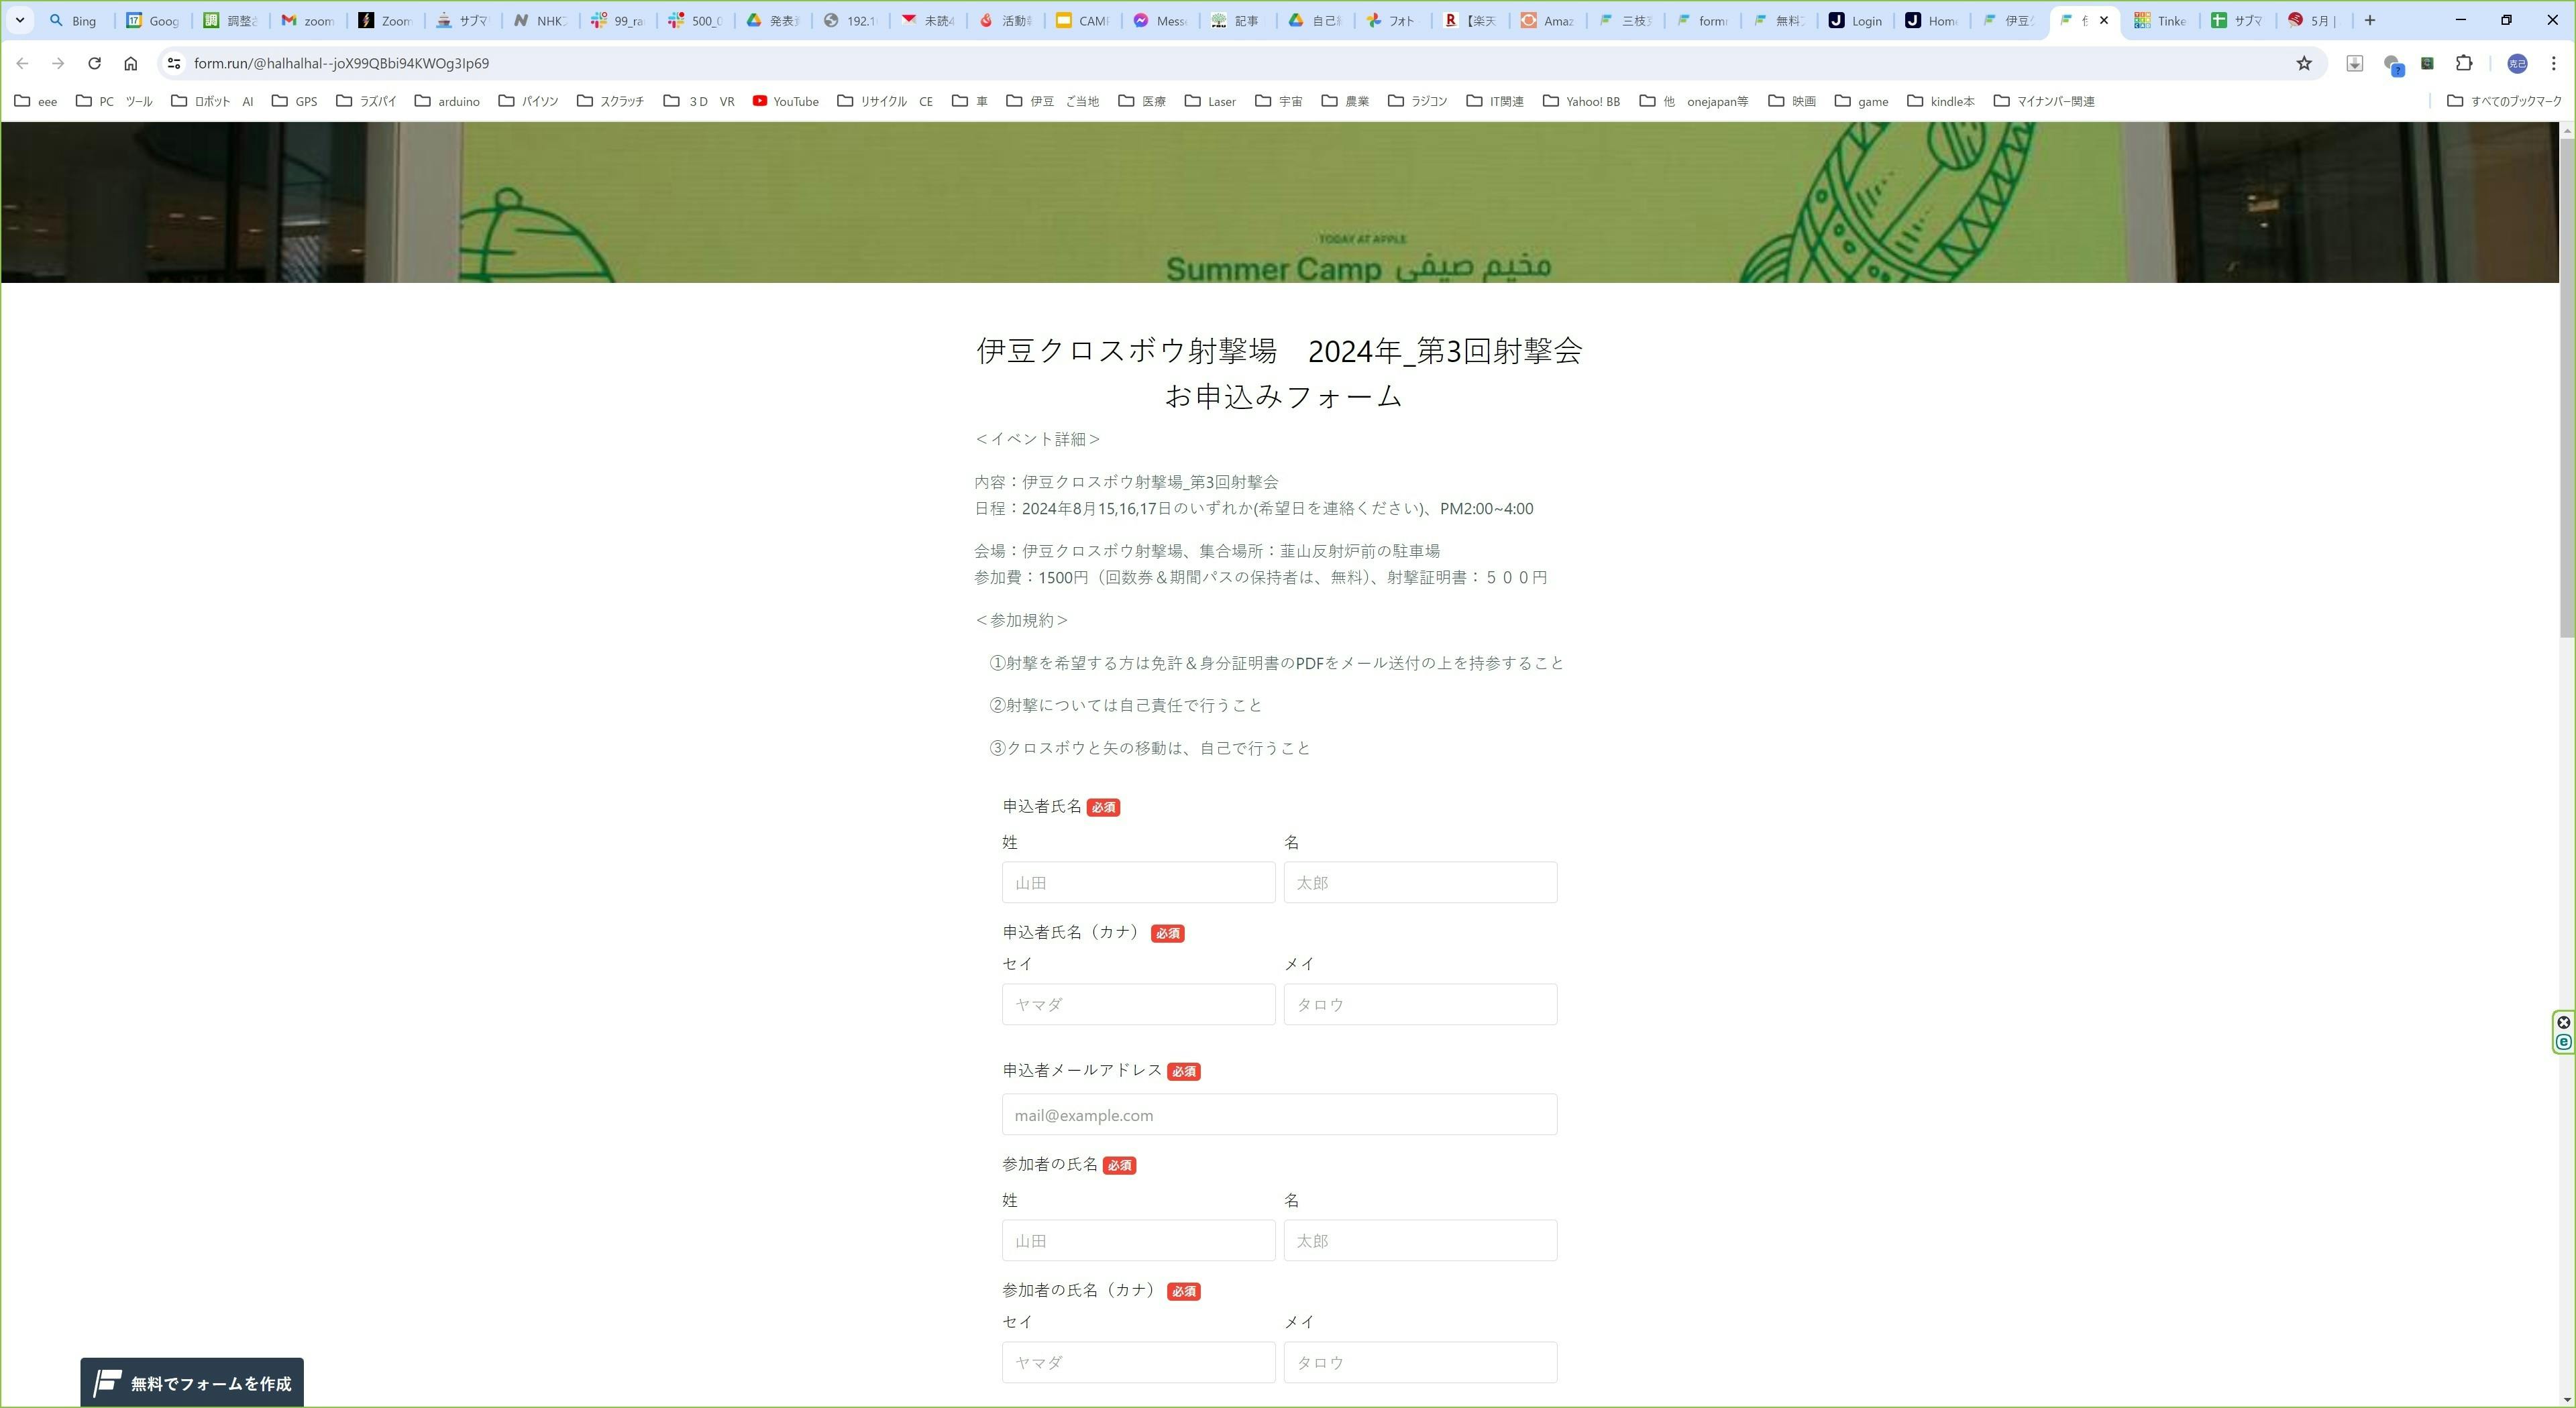2576x1408 pixels.
Task: Switch to the Bing tab
Action: tap(74, 20)
